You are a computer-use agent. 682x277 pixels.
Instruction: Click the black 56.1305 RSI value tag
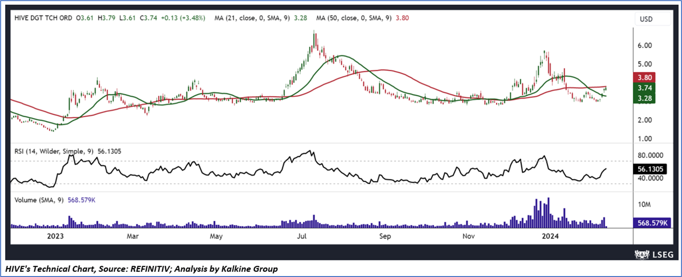click(650, 169)
